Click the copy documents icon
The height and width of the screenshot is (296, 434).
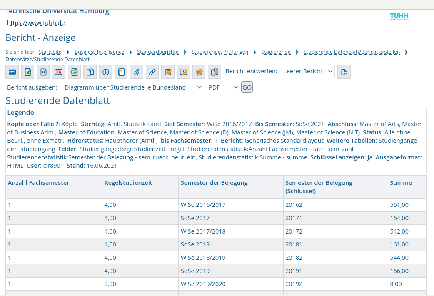[90, 72]
